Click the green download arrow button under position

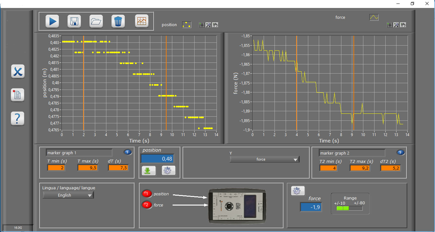[x=148, y=170]
